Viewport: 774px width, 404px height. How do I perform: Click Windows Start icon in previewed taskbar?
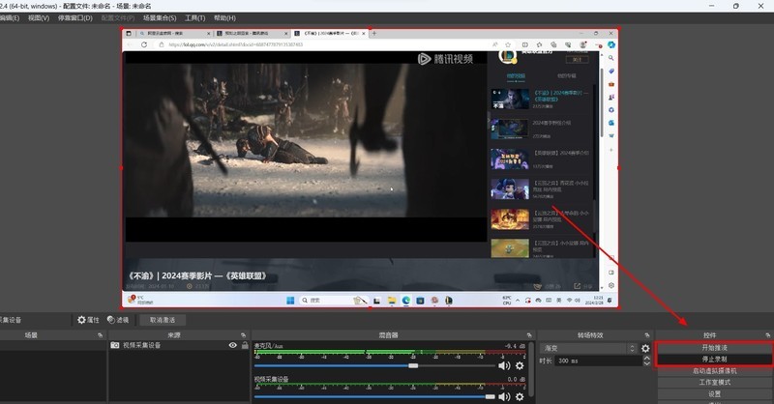pos(290,300)
